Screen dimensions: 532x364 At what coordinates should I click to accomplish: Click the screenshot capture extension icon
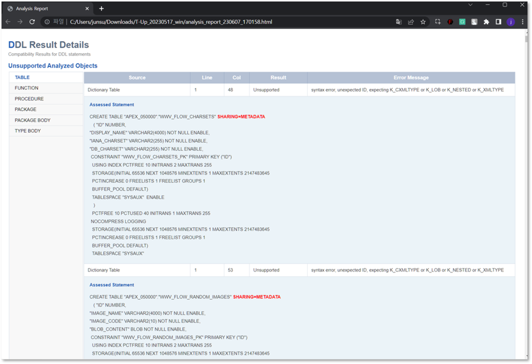[438, 22]
